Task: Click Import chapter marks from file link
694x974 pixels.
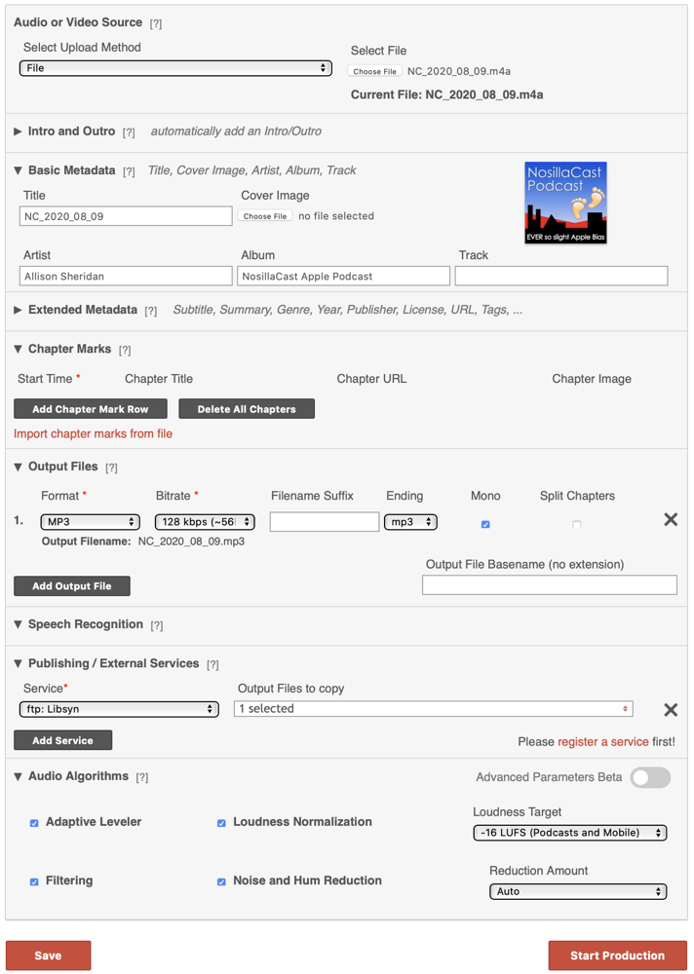Action: pyautogui.click(x=93, y=433)
